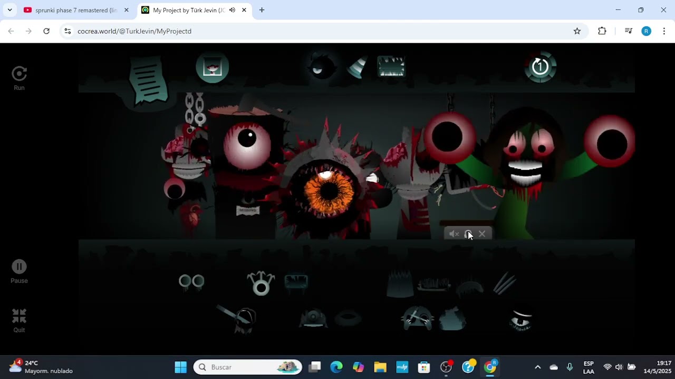Select the striped cone bonus icon
675x379 pixels.
pos(357,67)
